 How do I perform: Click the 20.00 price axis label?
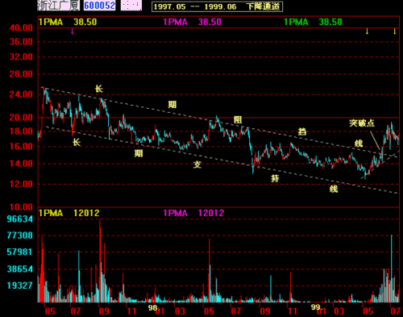coord(21,118)
